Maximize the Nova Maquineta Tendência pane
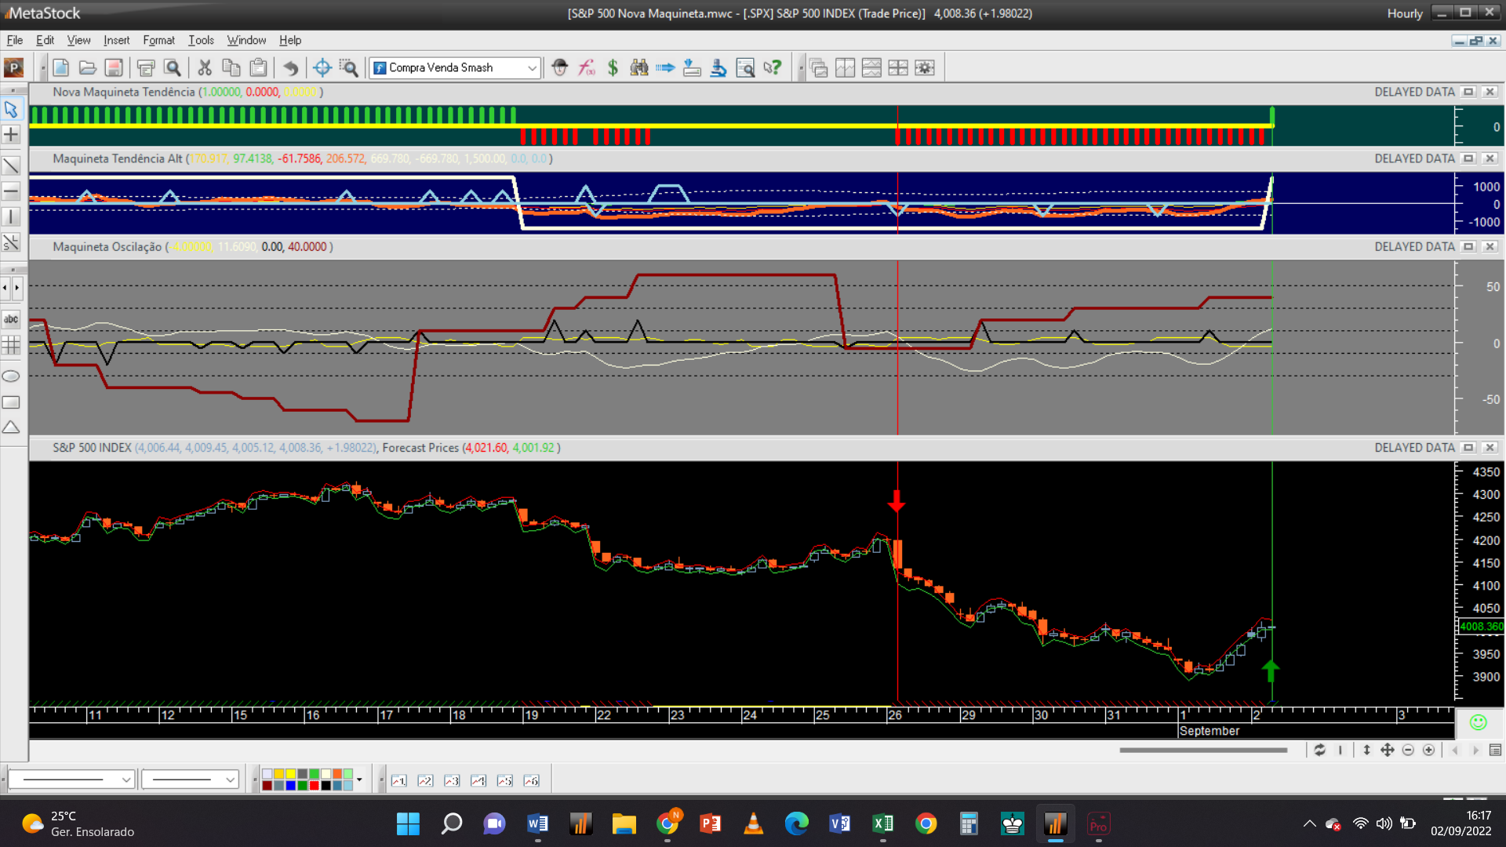1506x847 pixels. (1468, 93)
